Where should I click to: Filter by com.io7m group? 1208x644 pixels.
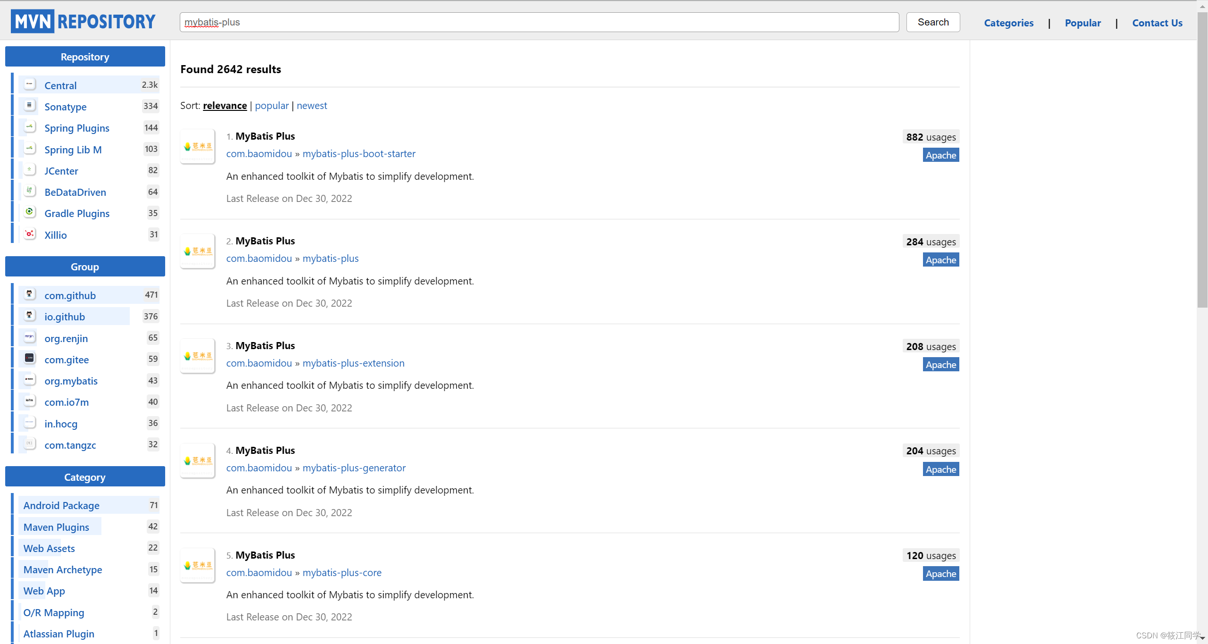click(67, 402)
